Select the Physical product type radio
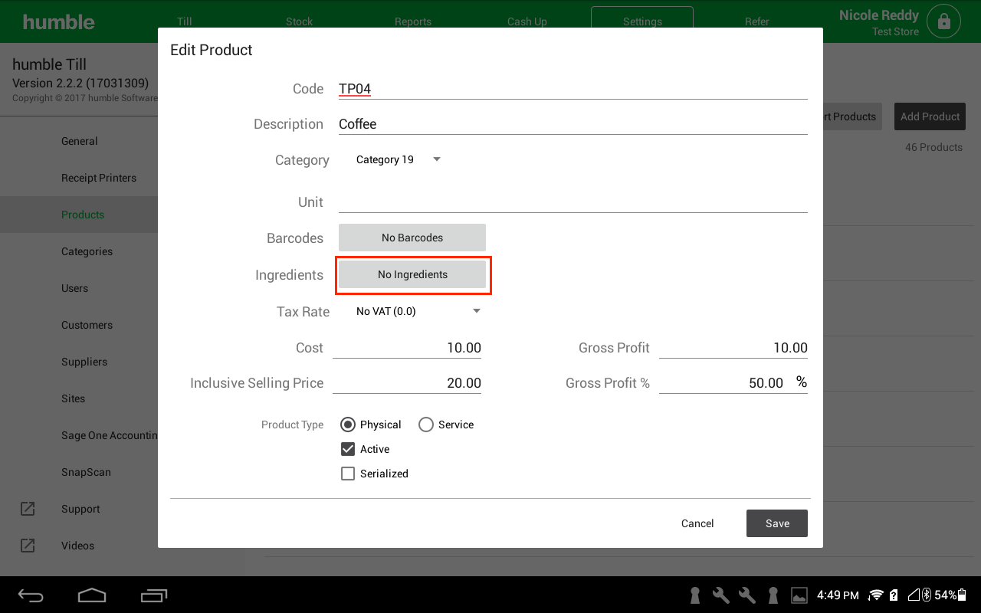The image size is (981, 613). [348, 425]
